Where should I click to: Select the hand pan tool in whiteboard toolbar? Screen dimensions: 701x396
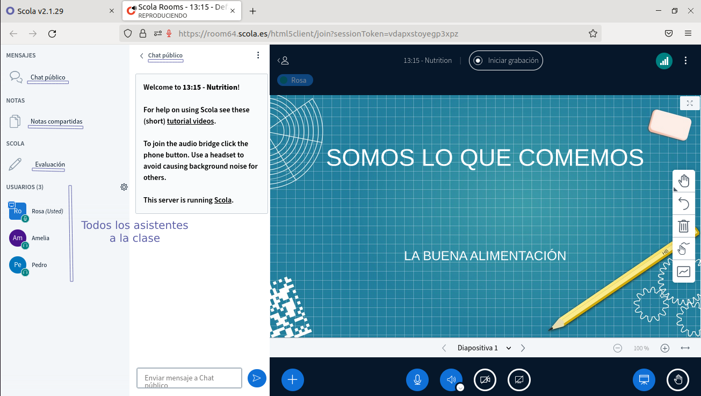(x=683, y=181)
